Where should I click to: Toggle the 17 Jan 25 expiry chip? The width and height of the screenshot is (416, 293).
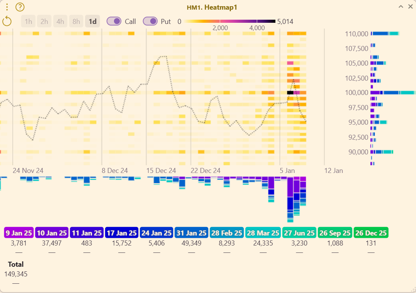point(121,233)
